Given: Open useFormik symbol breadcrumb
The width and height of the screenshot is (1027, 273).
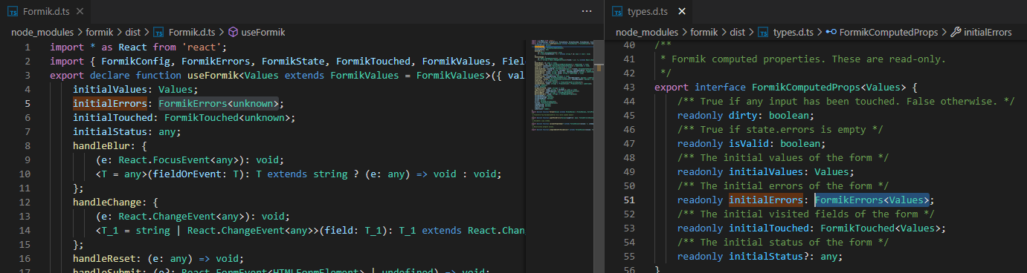Looking at the screenshot, I should [x=263, y=33].
